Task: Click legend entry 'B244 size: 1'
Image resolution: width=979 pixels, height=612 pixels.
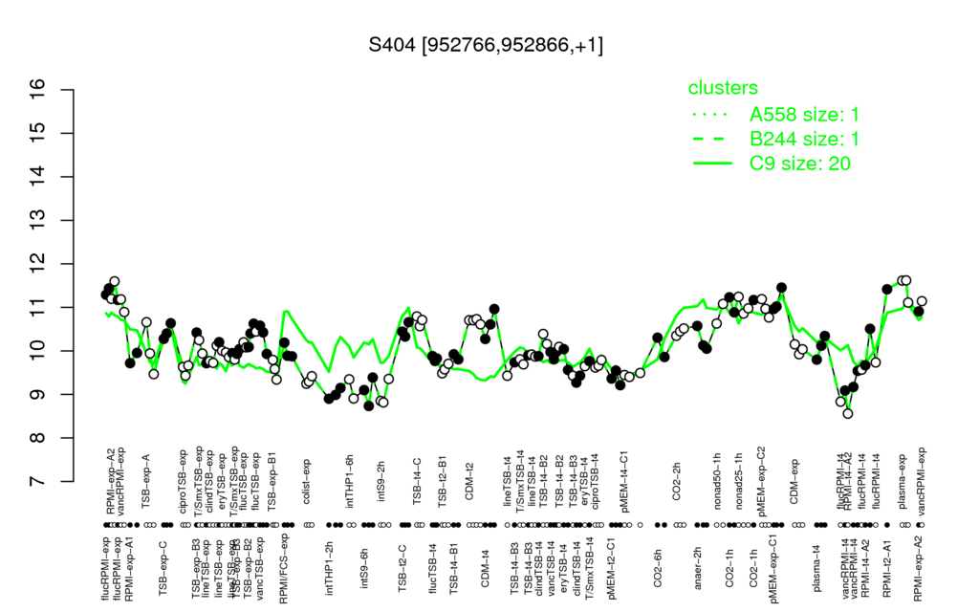Action: click(804, 139)
